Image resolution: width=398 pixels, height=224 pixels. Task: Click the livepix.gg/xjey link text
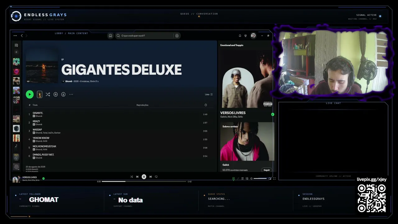pyautogui.click(x=372, y=180)
